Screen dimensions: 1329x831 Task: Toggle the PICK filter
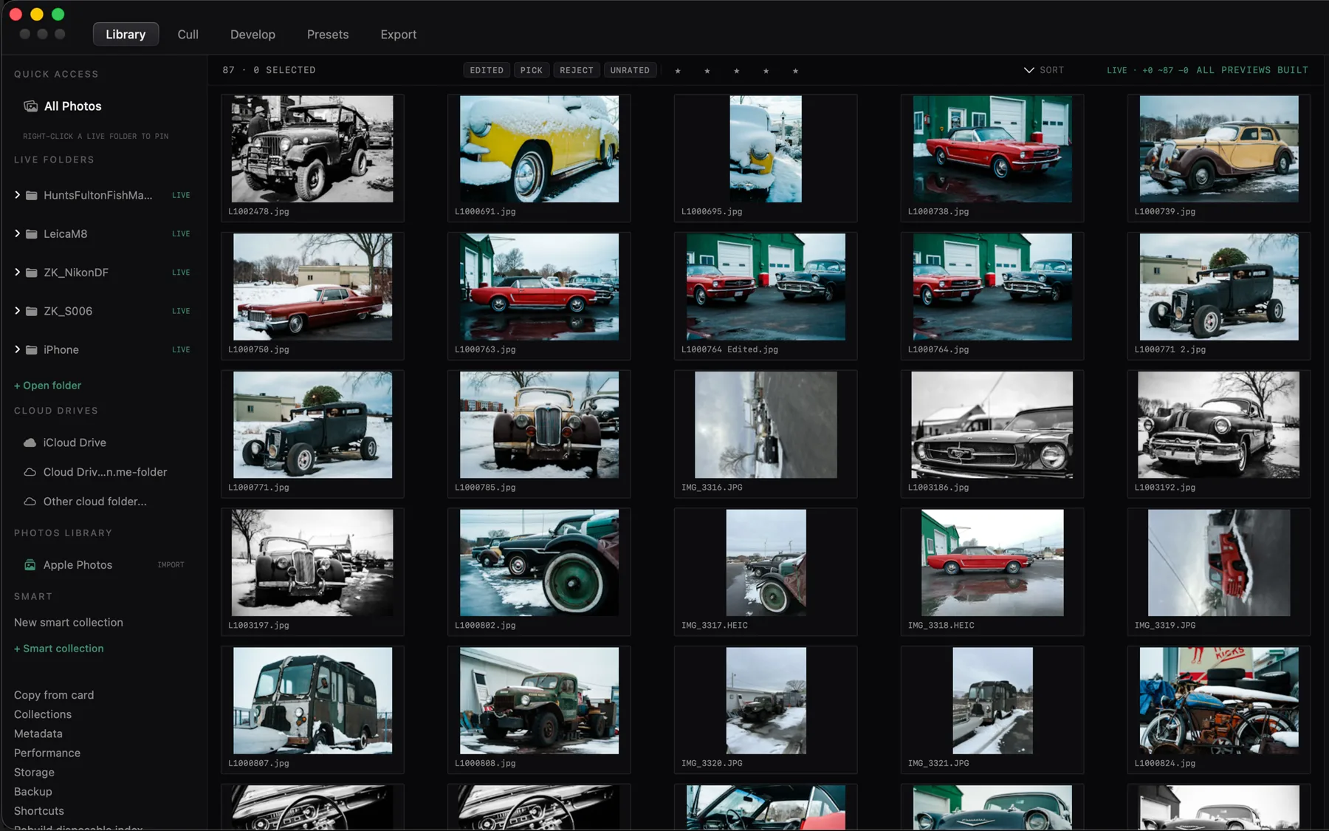[531, 70]
